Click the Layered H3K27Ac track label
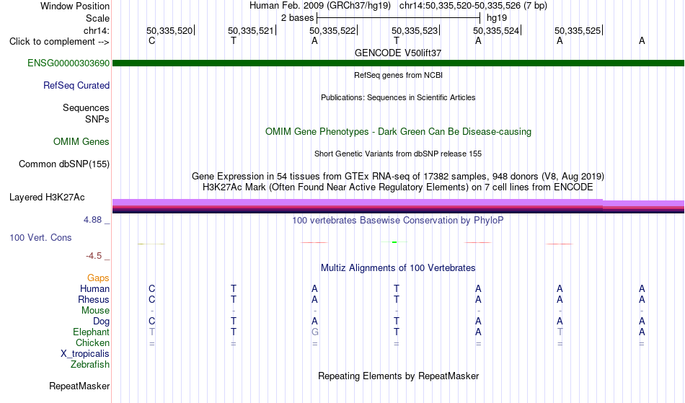Image resolution: width=685 pixels, height=403 pixels. pos(47,198)
